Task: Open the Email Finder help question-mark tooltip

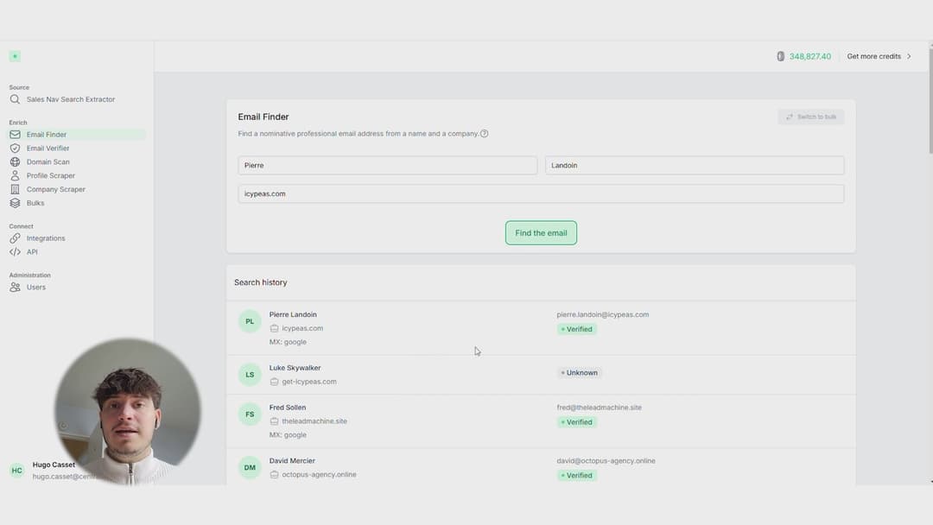Action: click(484, 134)
